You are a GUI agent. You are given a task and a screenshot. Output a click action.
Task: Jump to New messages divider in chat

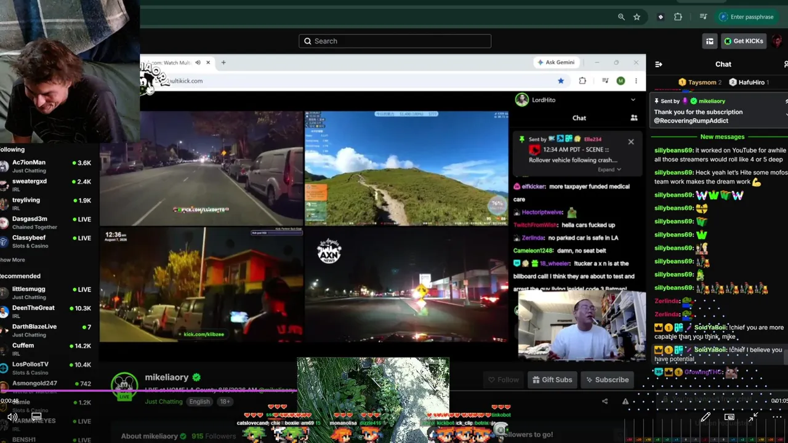click(722, 137)
